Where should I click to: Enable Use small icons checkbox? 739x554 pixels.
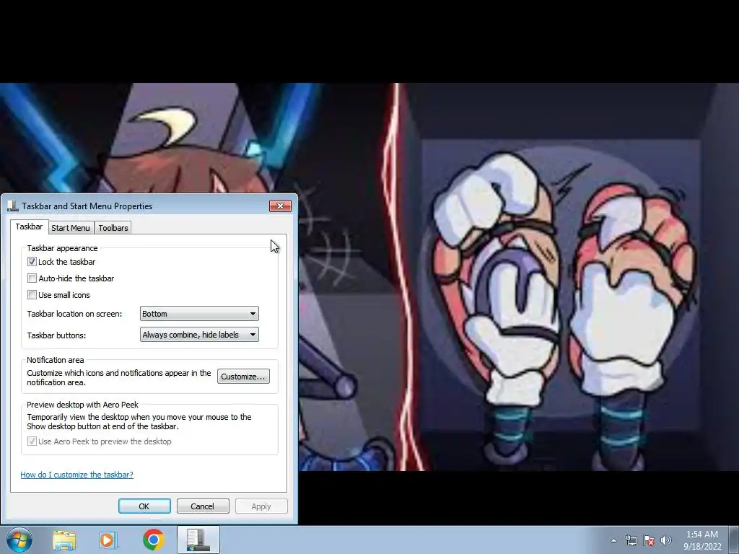pos(32,295)
